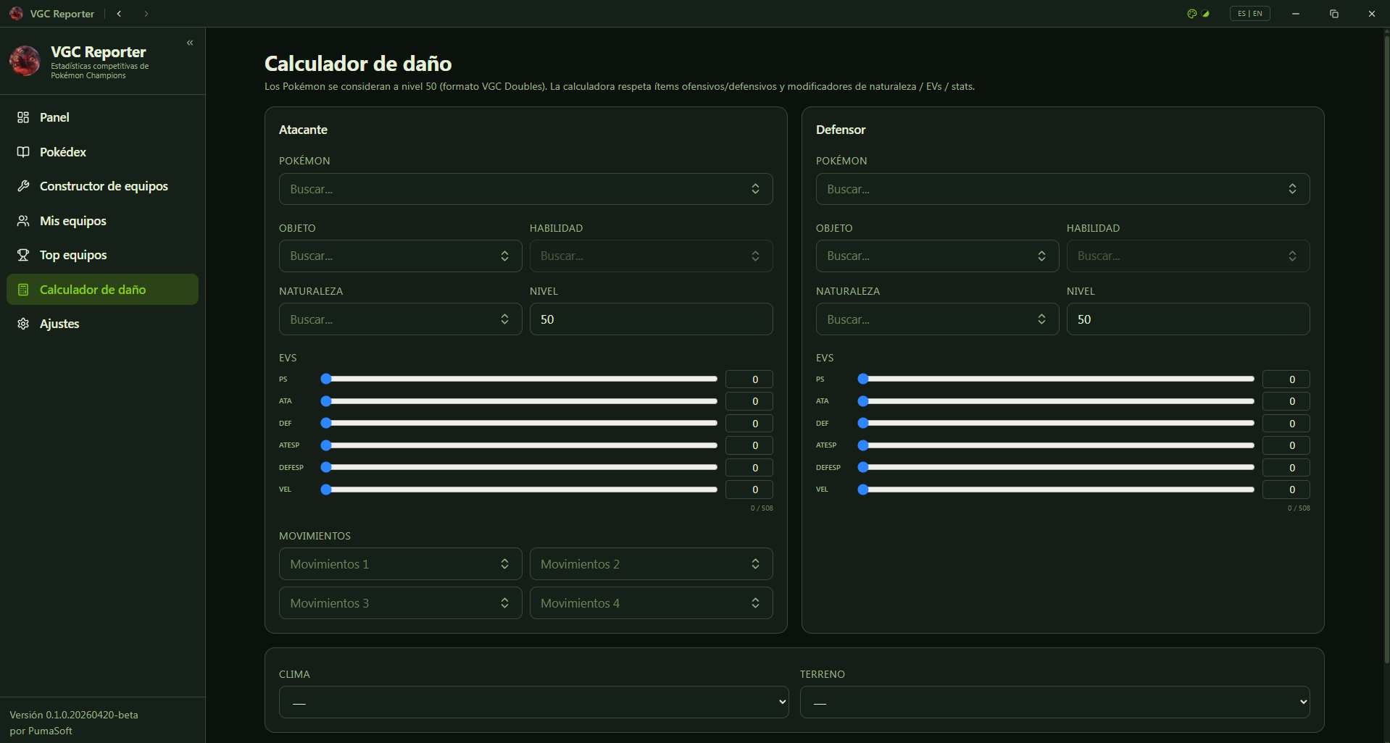Open Ajustes settings page
The image size is (1390, 743).
click(x=102, y=324)
